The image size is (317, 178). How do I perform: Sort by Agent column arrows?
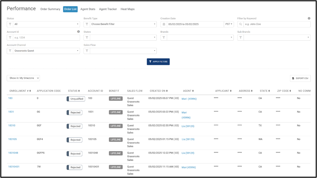click(x=193, y=91)
